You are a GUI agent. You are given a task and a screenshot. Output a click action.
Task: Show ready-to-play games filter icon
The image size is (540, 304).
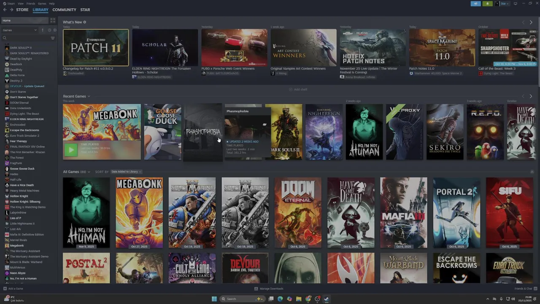pyautogui.click(x=54, y=30)
